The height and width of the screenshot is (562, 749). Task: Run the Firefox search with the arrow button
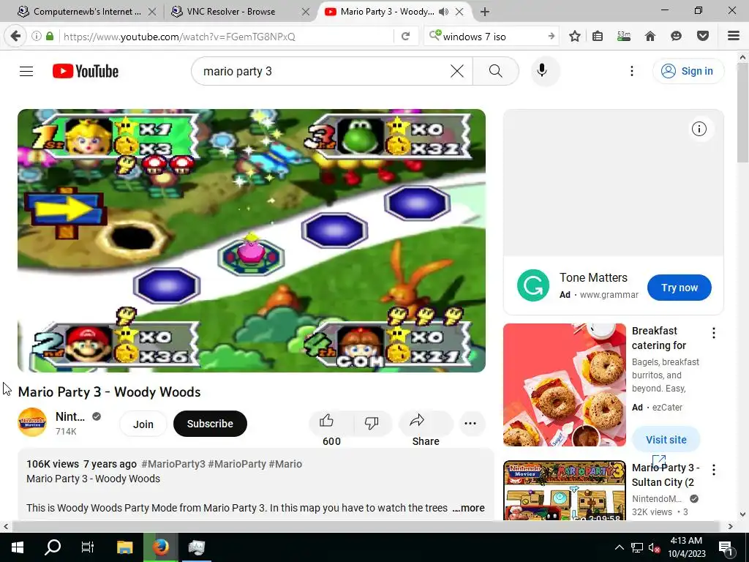click(552, 36)
